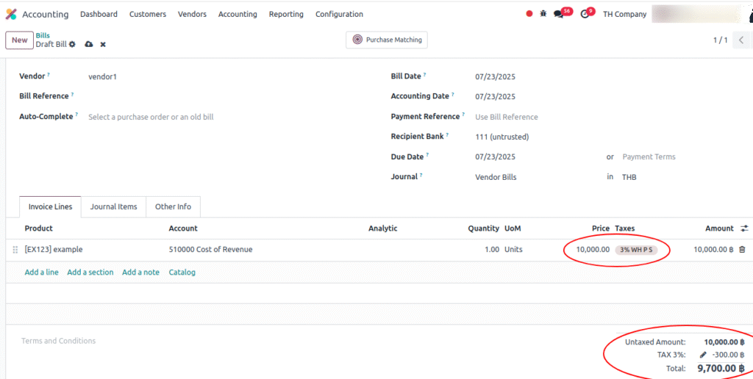Open the Customers menu
Viewport: 753px width, 379px height.
point(147,15)
